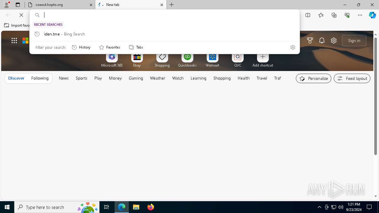Open Favorites star icon
This screenshot has height=213, width=379.
pyautogui.click(x=321, y=15)
